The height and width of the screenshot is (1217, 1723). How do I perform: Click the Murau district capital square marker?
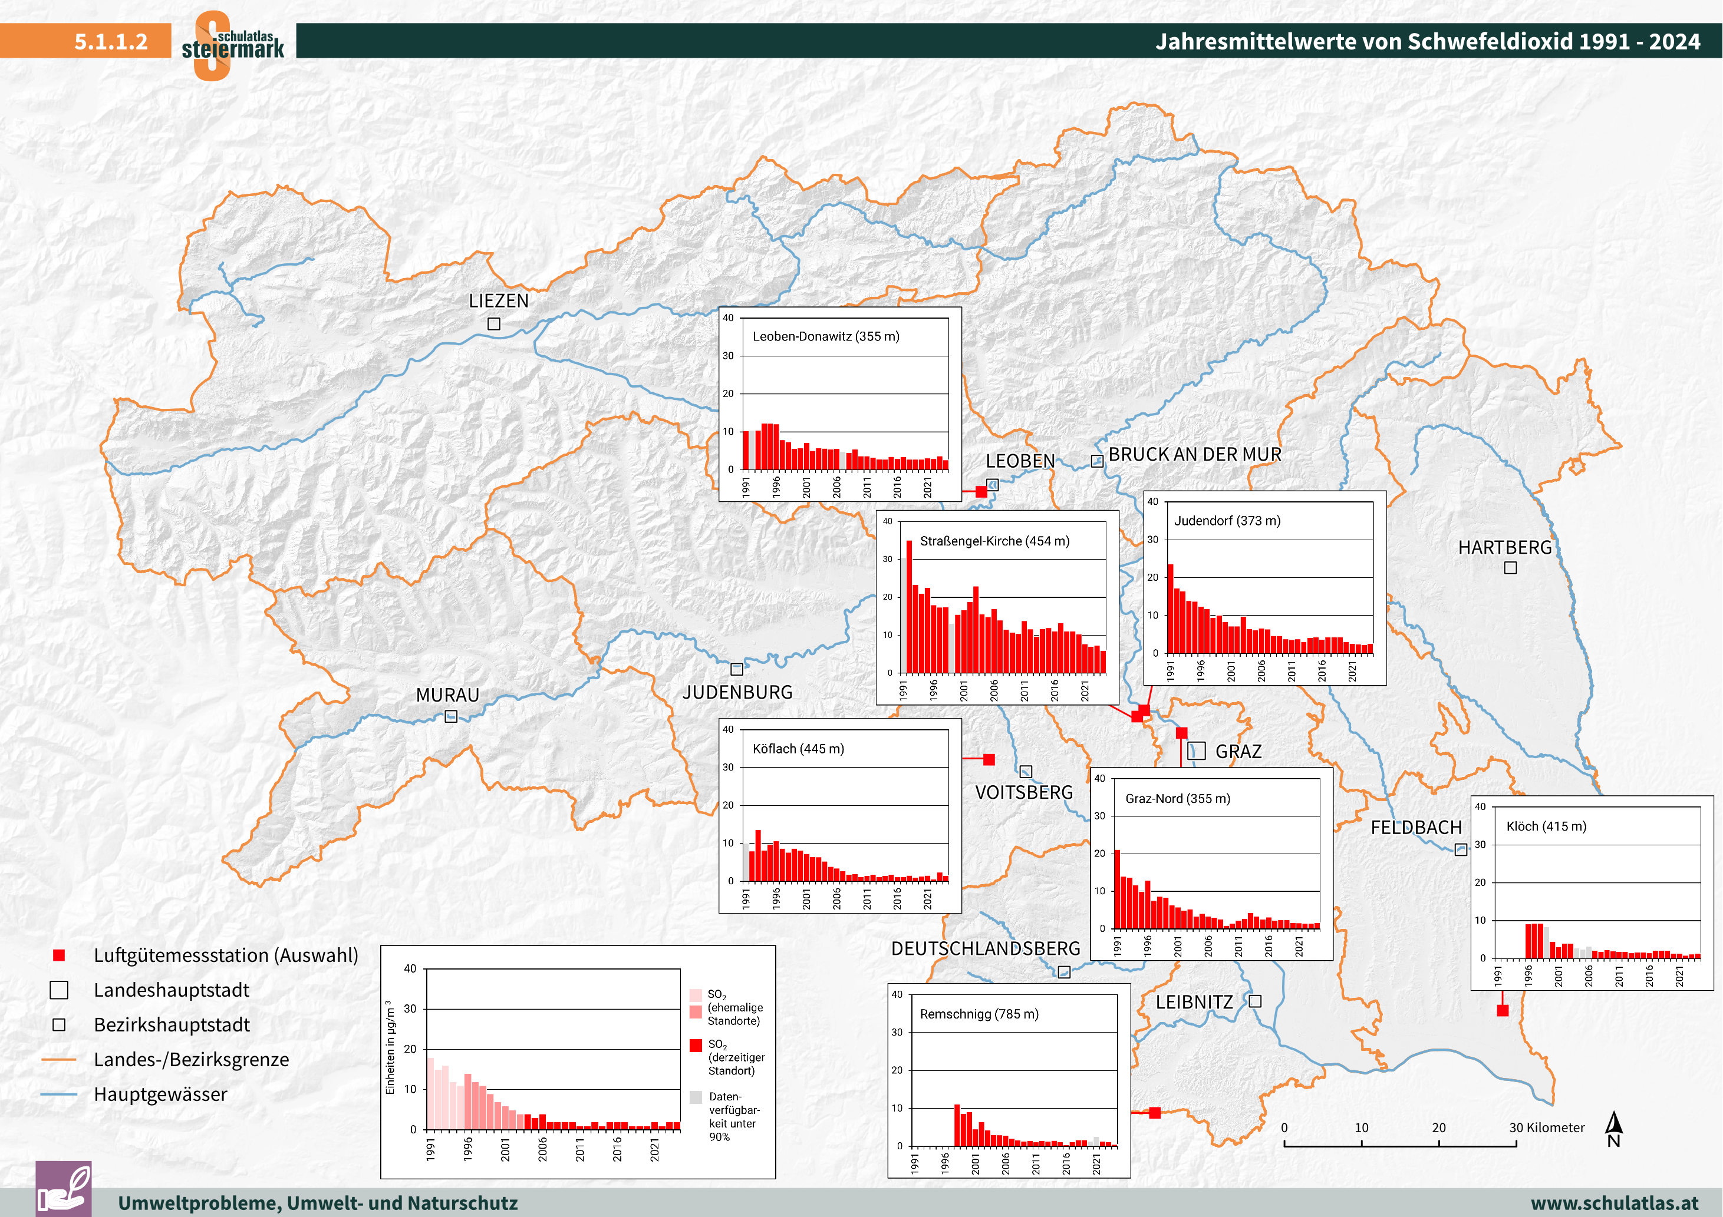(x=451, y=716)
